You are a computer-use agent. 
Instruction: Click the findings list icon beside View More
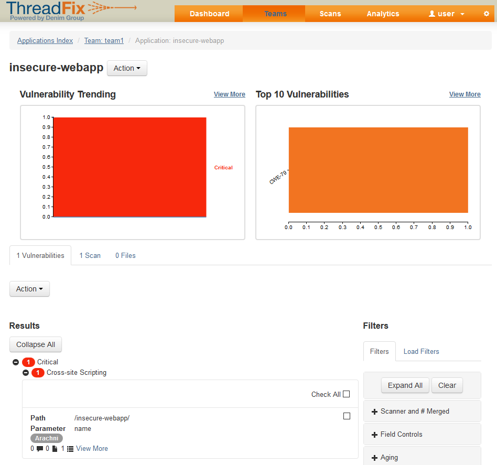point(70,449)
